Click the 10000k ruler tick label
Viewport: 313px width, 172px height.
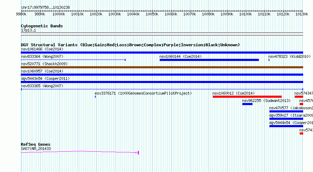click(59, 14)
